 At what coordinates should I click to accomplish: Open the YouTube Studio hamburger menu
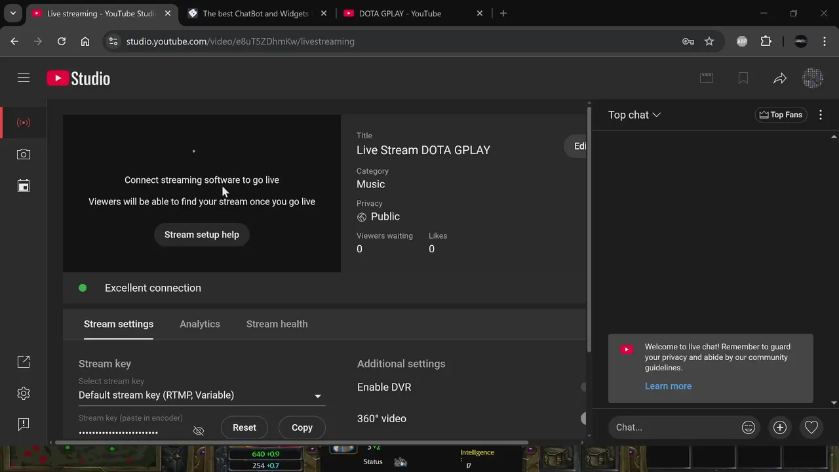click(24, 78)
